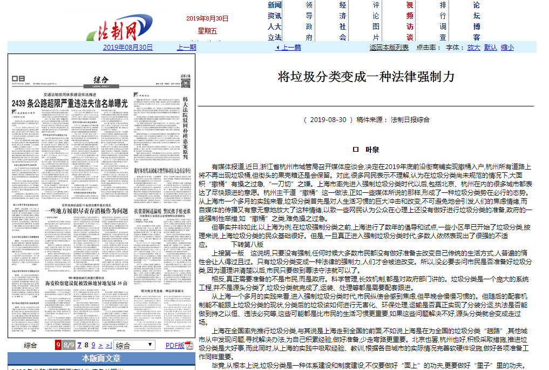Image resolution: width=549 pixels, height=370 pixels.
Task: Go to page 7 link
Action: pyautogui.click(x=79, y=345)
